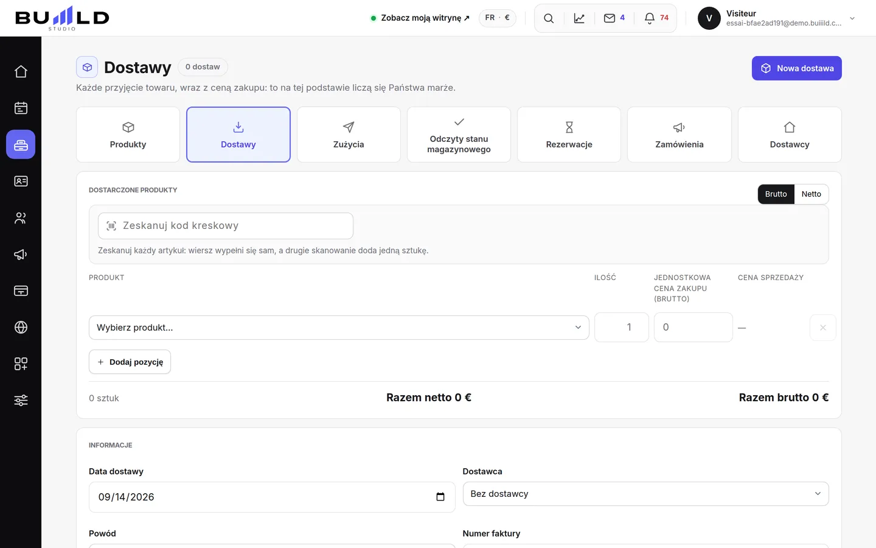Switch to the Zamówienia tab
The height and width of the screenshot is (548, 876).
[x=680, y=135]
